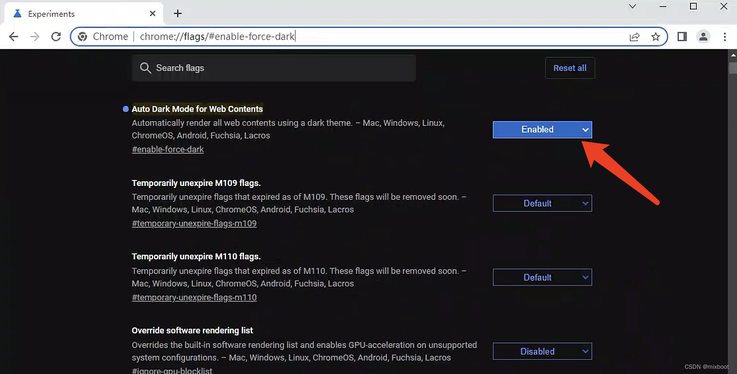Follow the #temporary-unexpire-flags-m109 link

pos(194,223)
